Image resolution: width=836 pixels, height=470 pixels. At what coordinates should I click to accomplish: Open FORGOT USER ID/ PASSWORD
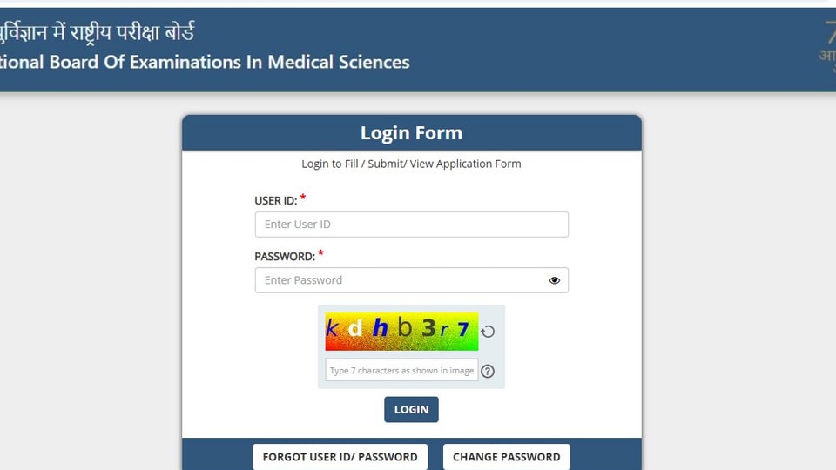coord(340,457)
